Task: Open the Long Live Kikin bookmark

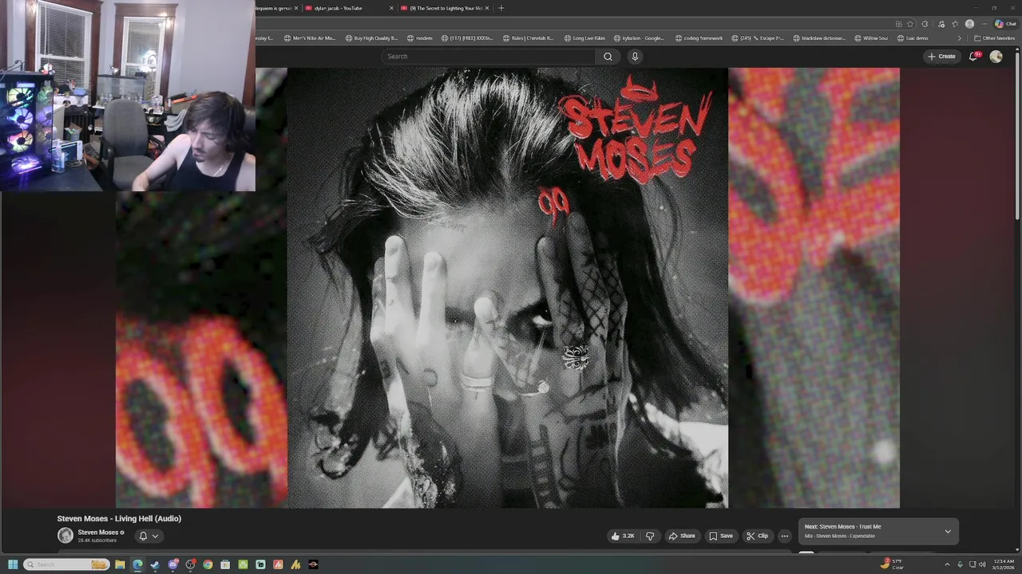Action: click(x=584, y=38)
